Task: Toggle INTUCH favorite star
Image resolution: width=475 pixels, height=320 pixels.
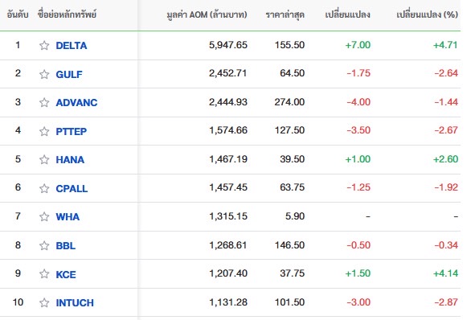Action: point(44,302)
